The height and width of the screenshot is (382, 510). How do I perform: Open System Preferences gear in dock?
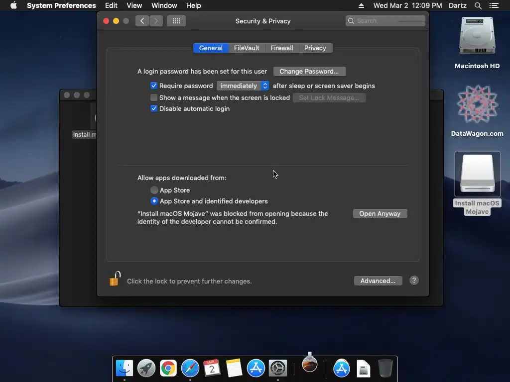277,369
